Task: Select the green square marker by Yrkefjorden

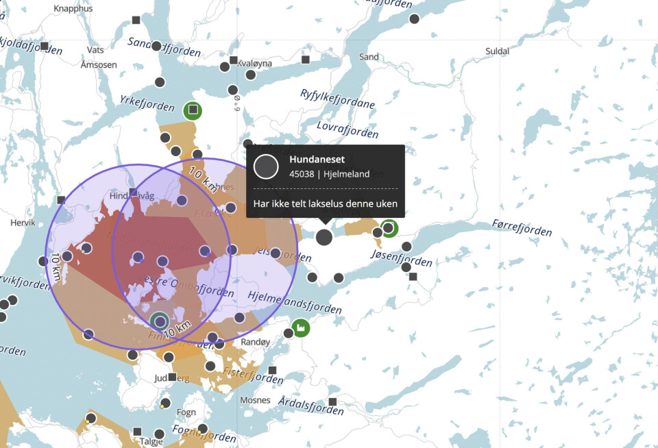Action: 193,110
